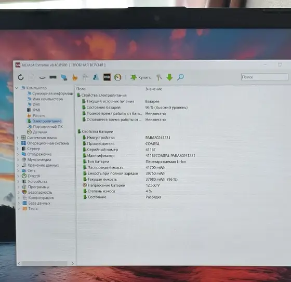Open the memory benchmark icon

(x=53, y=77)
